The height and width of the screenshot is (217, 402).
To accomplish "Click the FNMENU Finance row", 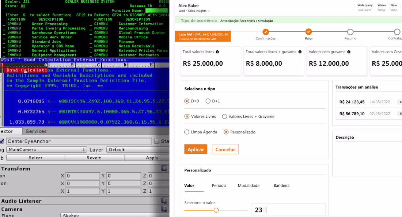I will [113, 42].
